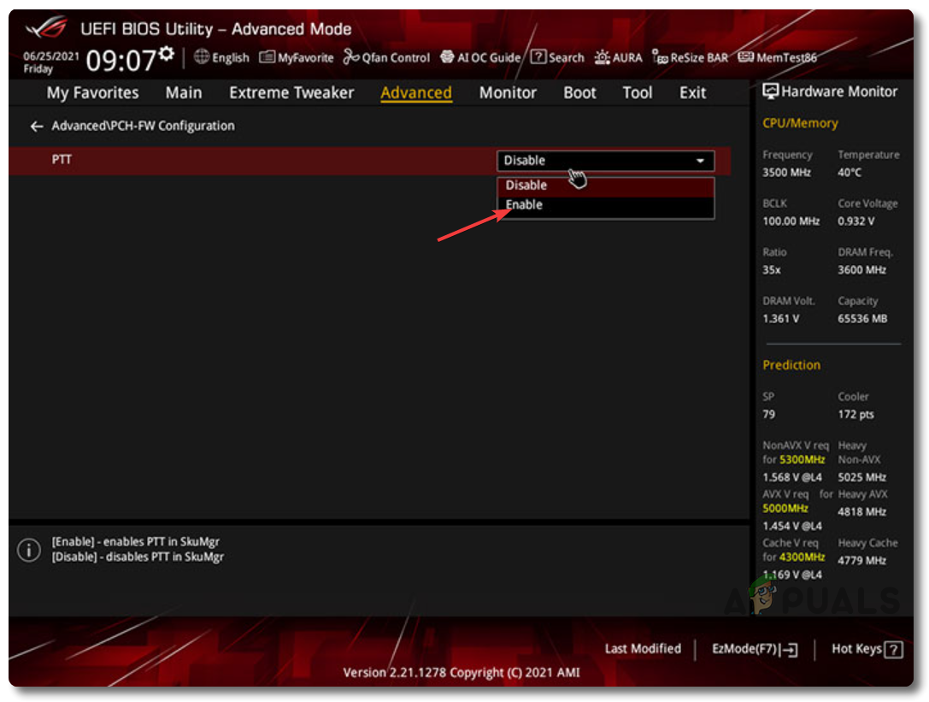Click the Prediction section heading

[791, 365]
